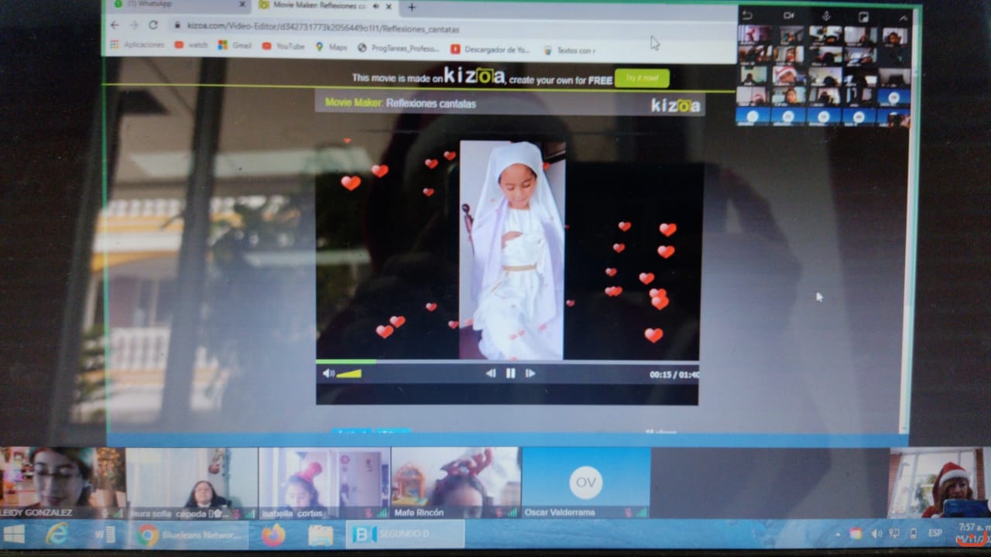
Task: Open the Windows Start menu
Action: (x=14, y=534)
